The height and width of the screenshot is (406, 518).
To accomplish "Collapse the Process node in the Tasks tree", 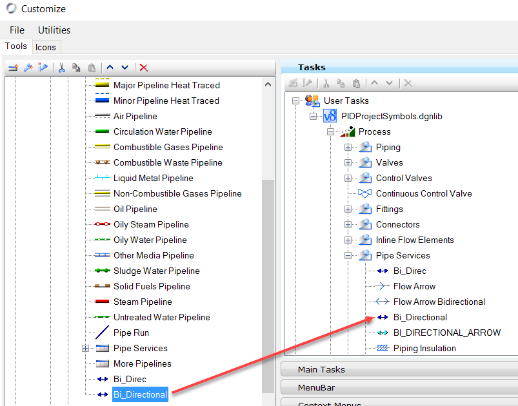I will (331, 131).
